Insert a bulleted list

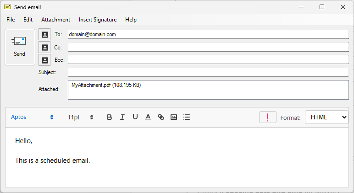pos(187,117)
